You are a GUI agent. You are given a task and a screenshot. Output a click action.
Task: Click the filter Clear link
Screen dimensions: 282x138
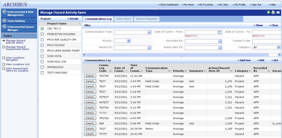click(x=274, y=25)
